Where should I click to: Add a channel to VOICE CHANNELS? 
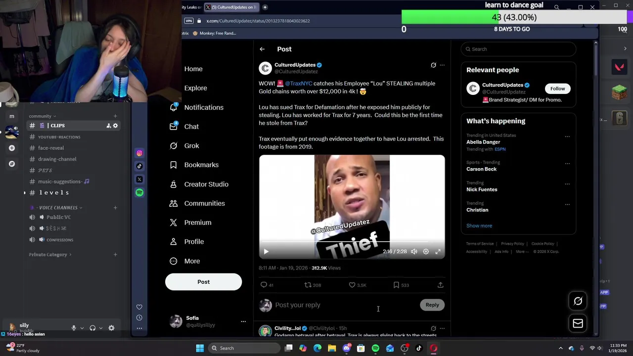point(115,208)
